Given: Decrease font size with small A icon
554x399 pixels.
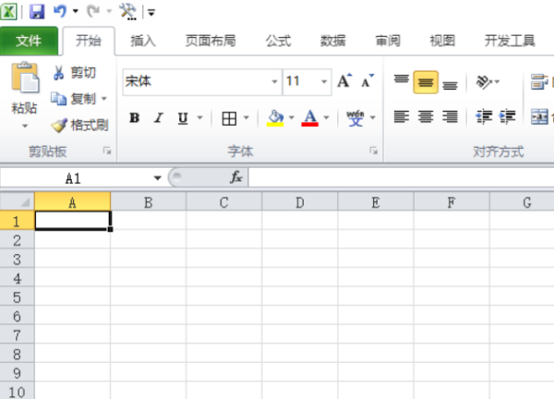Looking at the screenshot, I should pyautogui.click(x=367, y=81).
